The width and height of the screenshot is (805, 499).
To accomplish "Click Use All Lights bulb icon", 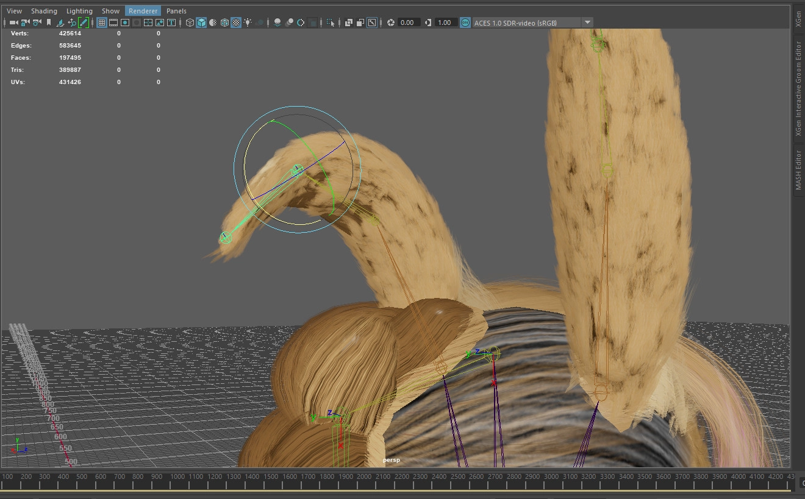I will coord(248,23).
